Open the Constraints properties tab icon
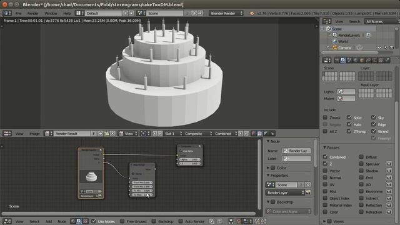The image size is (400, 225). 368,60
